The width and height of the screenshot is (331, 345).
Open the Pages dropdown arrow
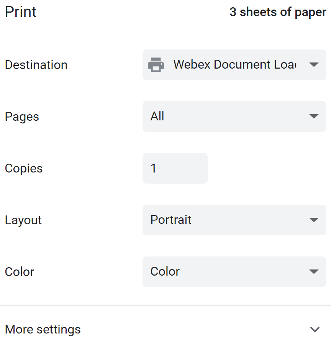point(313,117)
